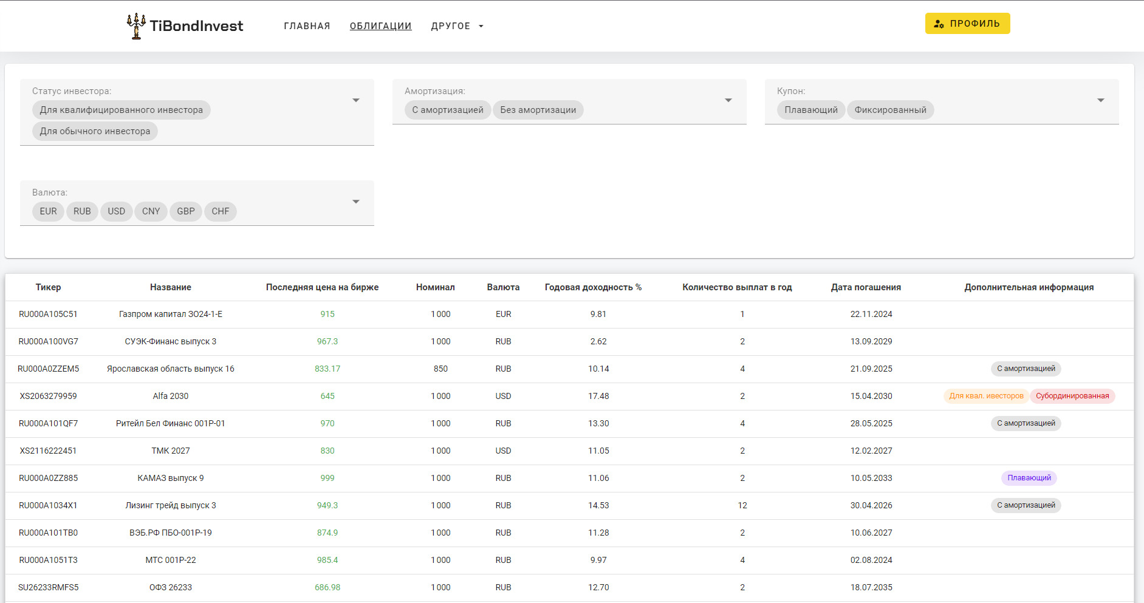Select the CHF currency chip
Screen dimensions: 1144x603
pyautogui.click(x=221, y=211)
